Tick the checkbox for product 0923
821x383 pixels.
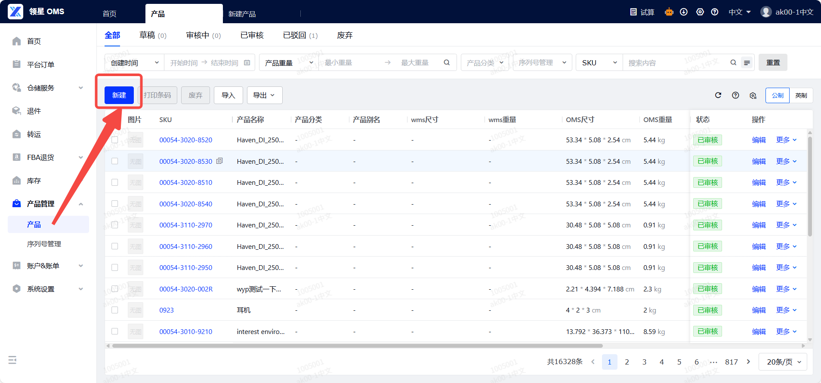point(114,310)
